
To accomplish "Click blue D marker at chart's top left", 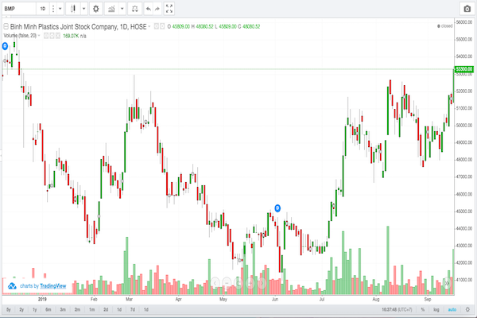I will pos(5,46).
